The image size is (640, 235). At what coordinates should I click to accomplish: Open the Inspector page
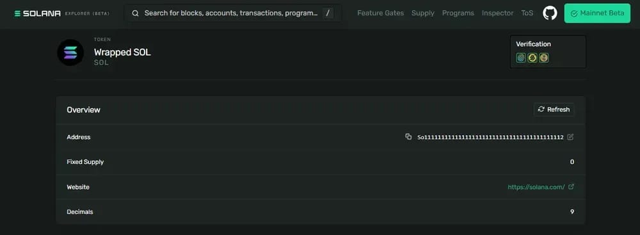coord(497,13)
